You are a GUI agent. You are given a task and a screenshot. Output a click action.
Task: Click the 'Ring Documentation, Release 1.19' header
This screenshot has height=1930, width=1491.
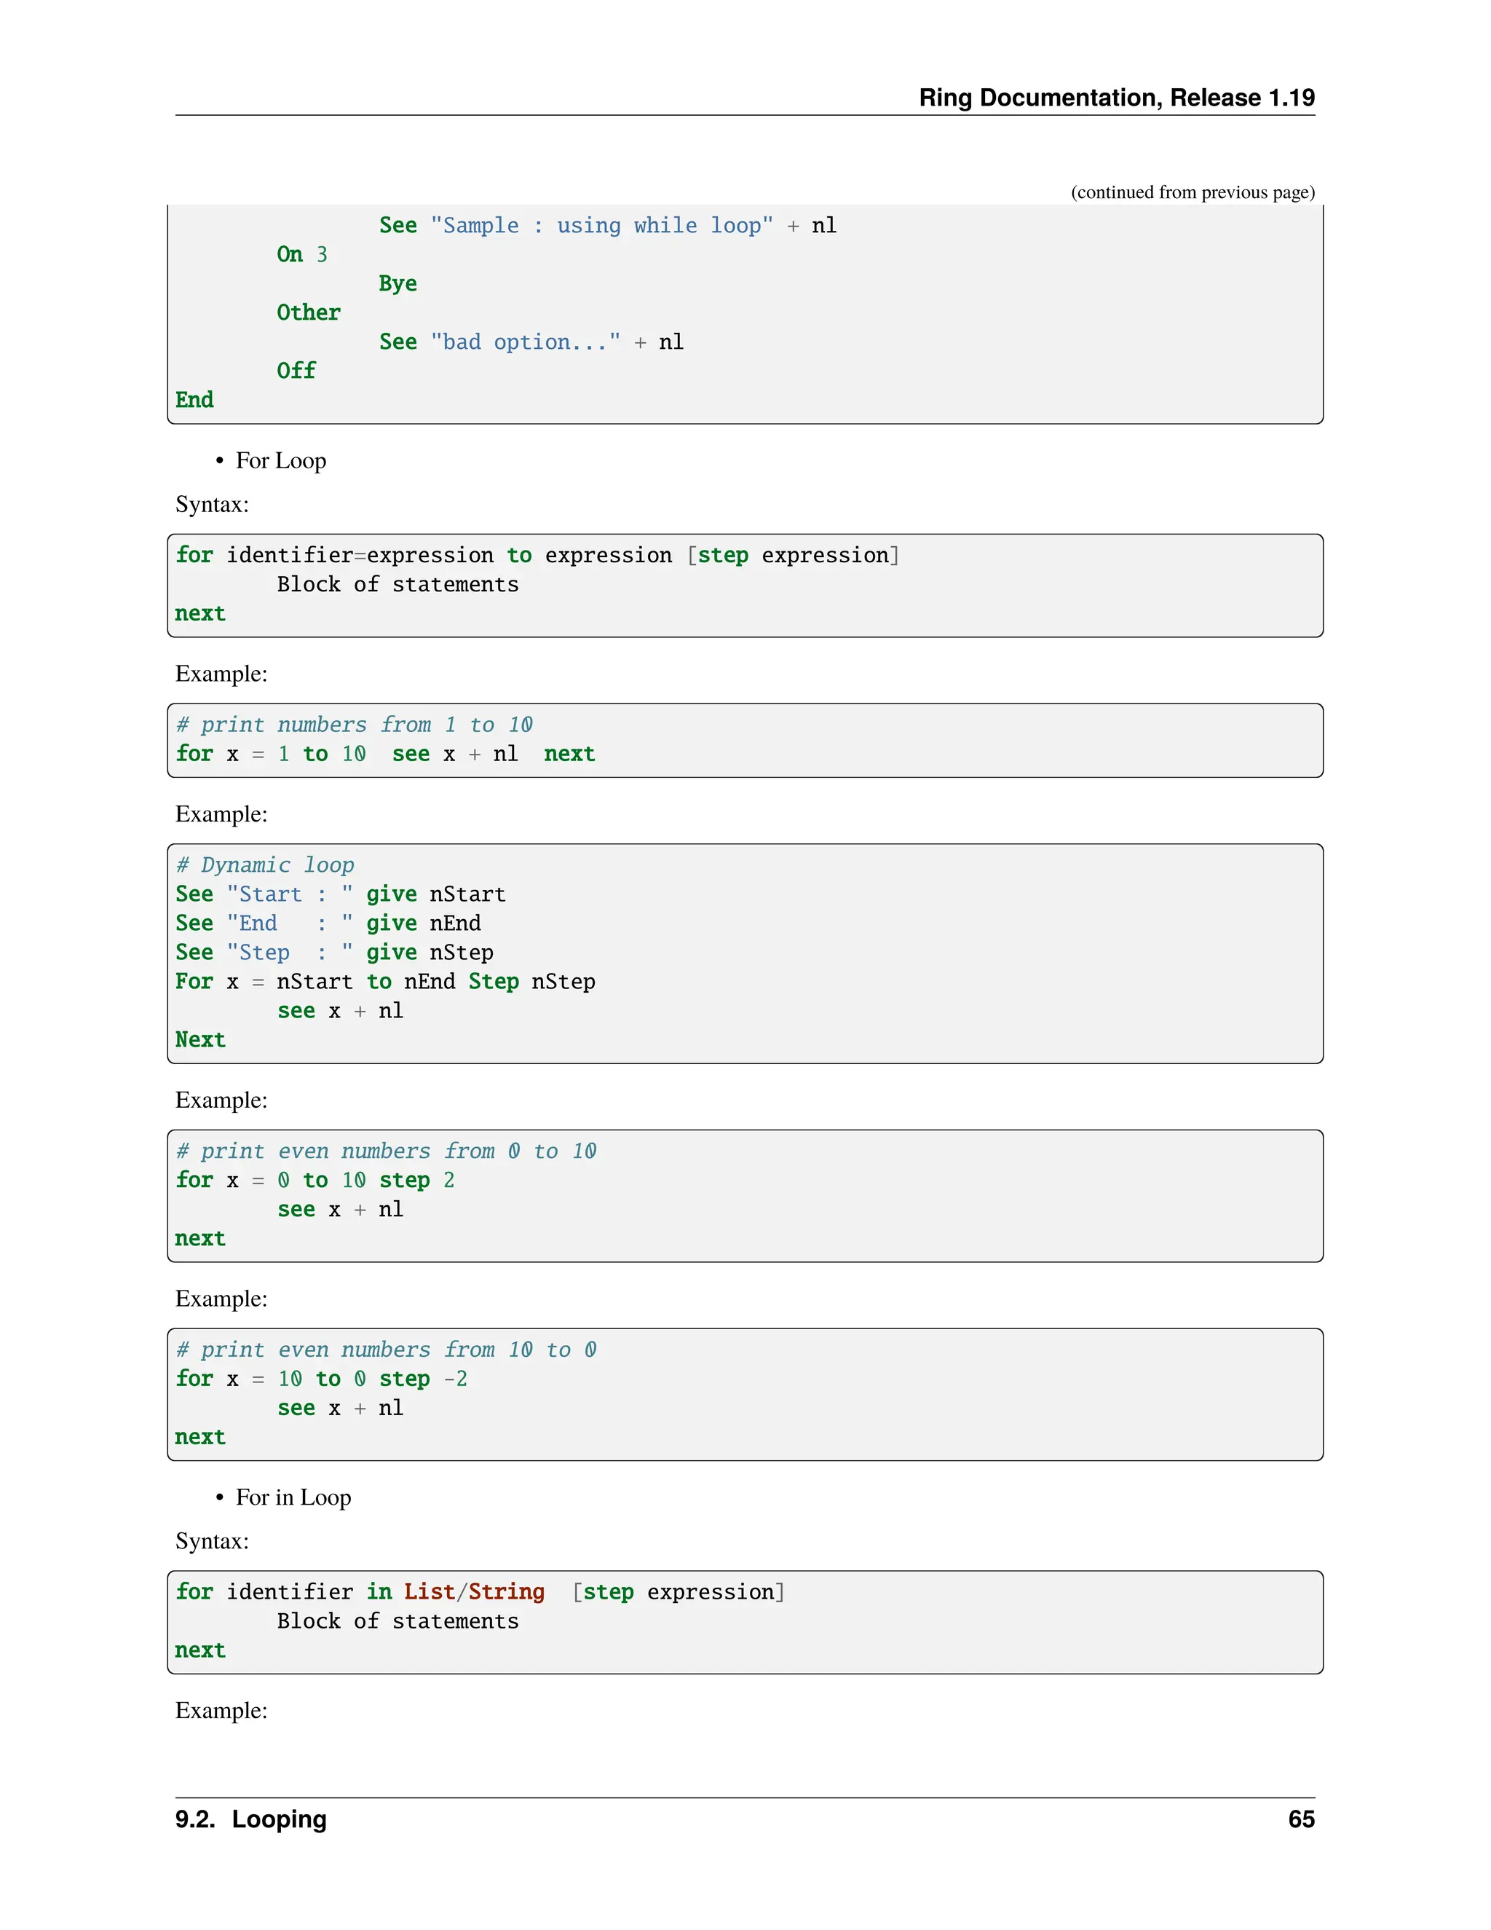click(x=1117, y=97)
